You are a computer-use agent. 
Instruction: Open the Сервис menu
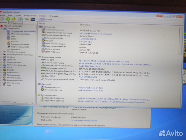coord(42,16)
